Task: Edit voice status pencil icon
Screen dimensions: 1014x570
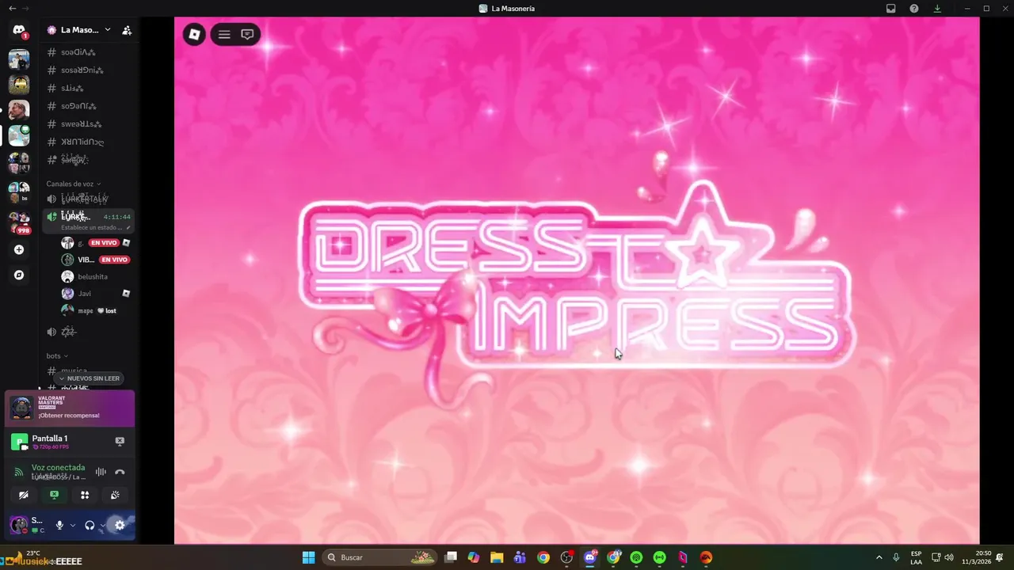Action: coord(128,227)
